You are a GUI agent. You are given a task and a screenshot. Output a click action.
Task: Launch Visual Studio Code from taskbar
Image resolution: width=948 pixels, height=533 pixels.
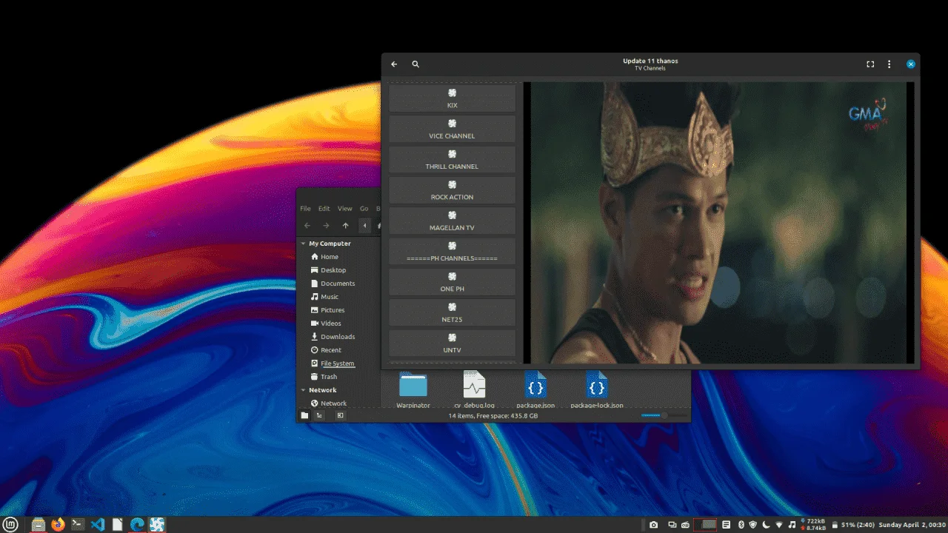click(98, 525)
